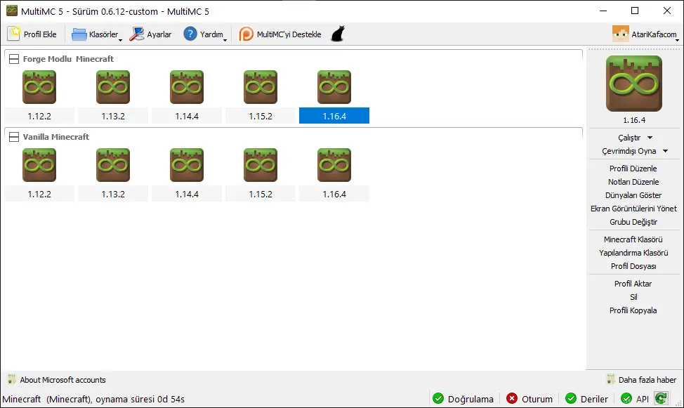Select Forge 1.13.2 instance icon
Image resolution: width=684 pixels, height=408 pixels.
pyautogui.click(x=113, y=87)
